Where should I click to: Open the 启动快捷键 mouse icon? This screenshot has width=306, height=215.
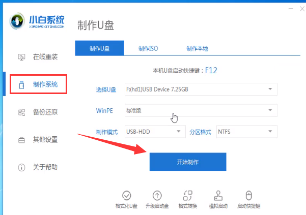(248, 195)
